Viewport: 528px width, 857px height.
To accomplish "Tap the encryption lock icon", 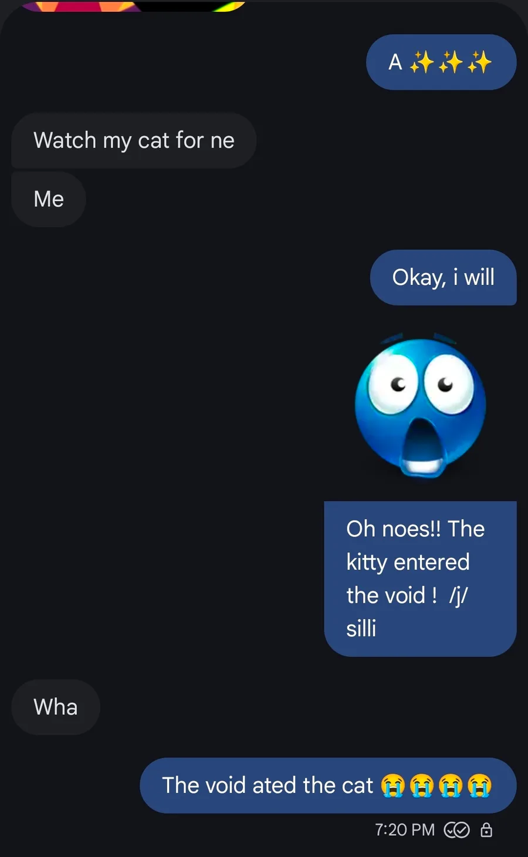I will [x=486, y=829].
